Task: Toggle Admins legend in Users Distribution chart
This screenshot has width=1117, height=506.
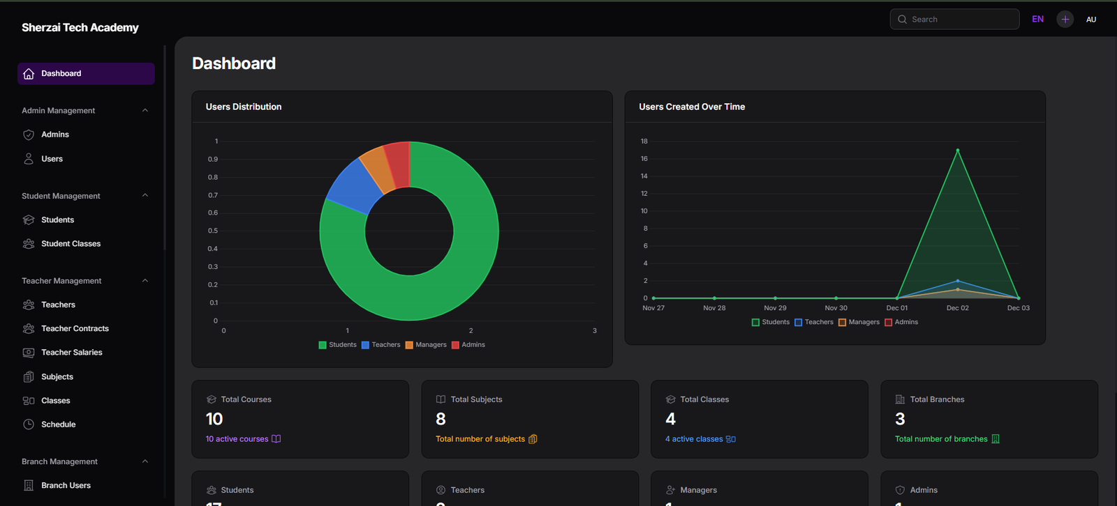Action: pos(468,345)
